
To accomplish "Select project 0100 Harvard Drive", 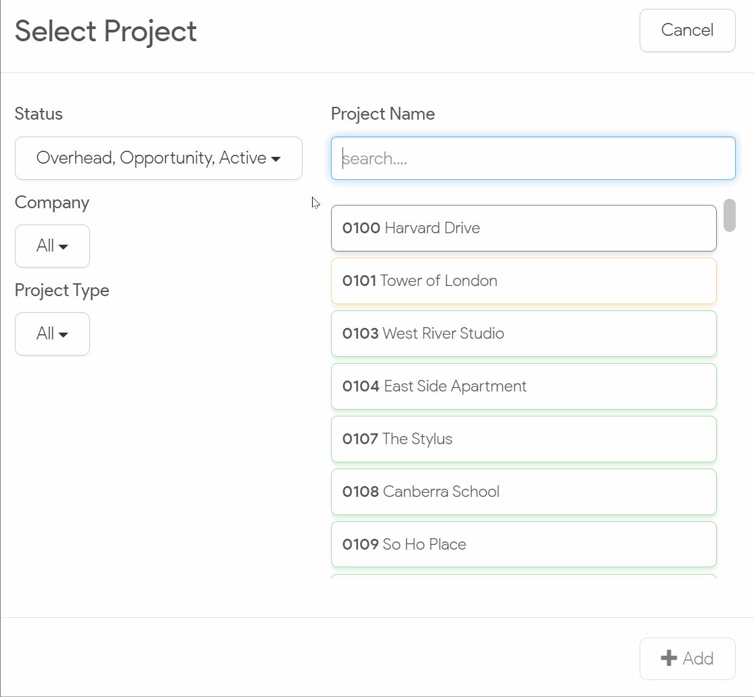I will (x=523, y=229).
